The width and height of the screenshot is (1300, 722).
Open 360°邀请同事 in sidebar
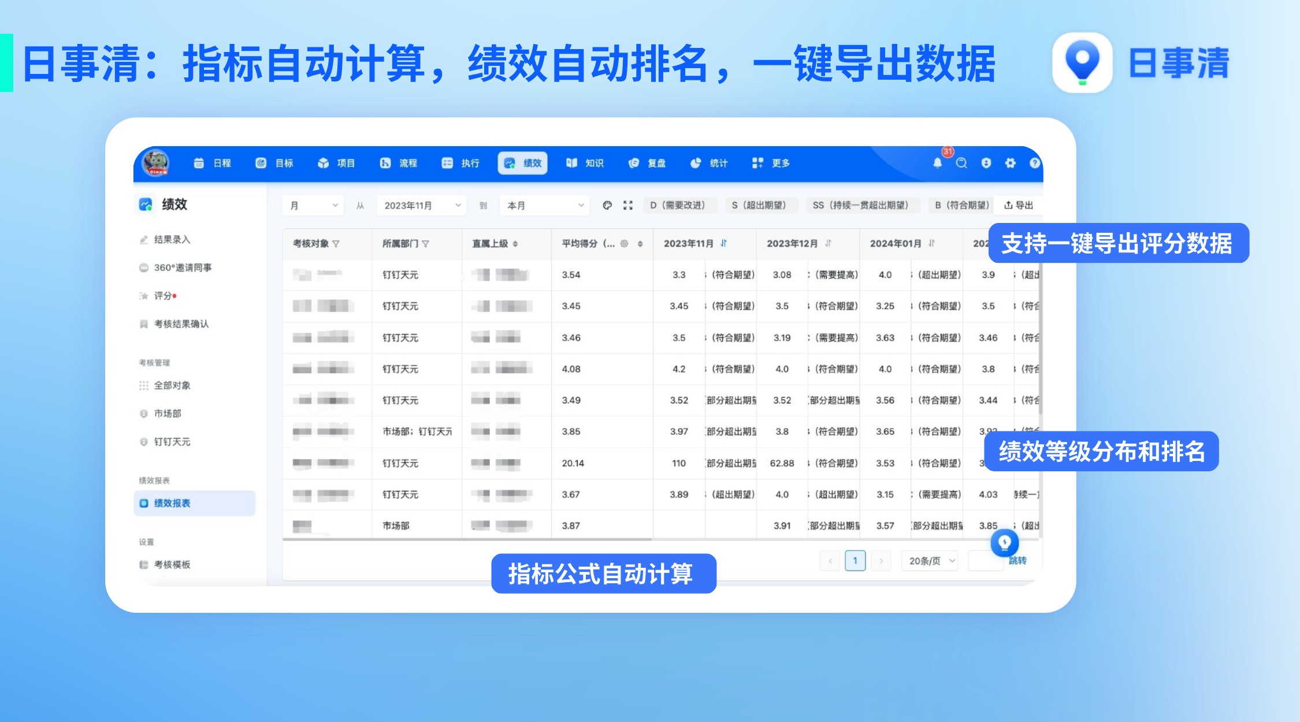(x=183, y=268)
